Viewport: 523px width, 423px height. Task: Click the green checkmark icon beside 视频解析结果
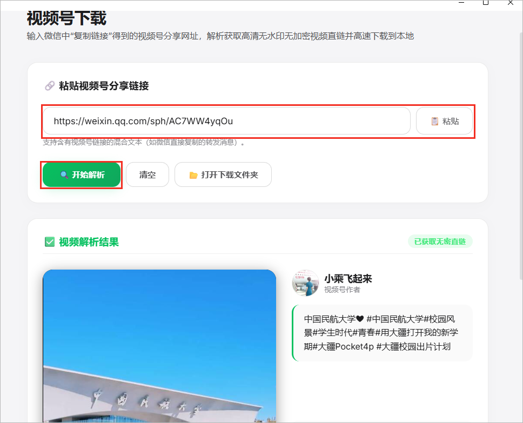click(x=50, y=242)
